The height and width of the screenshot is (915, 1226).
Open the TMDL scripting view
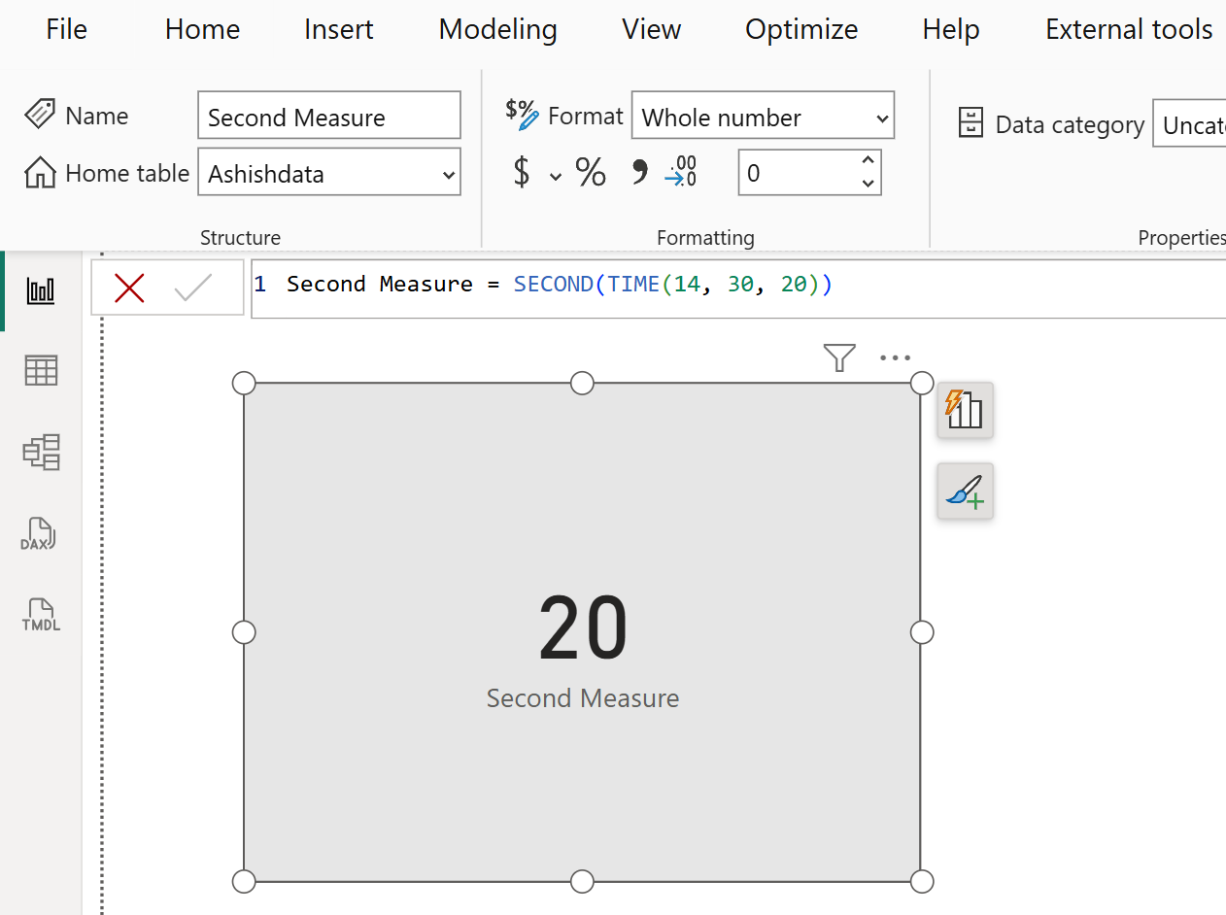pos(40,615)
